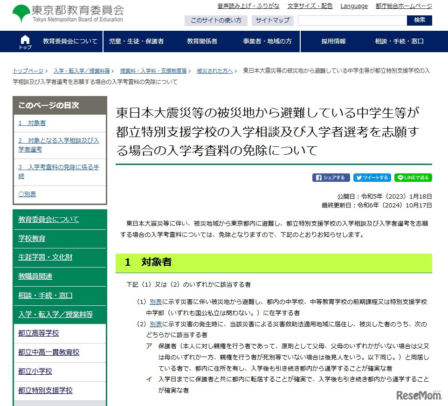Open the 児童・生徒・保護者 menu
448x406 pixels.
138,41
